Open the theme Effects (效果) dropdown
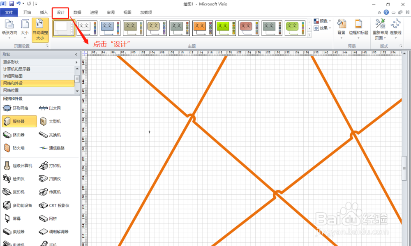Viewport: 411px width, 246px height. pyautogui.click(x=322, y=28)
